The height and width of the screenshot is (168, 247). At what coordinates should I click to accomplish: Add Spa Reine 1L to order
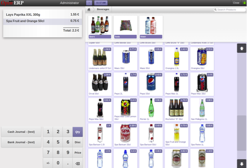coord(202,135)
